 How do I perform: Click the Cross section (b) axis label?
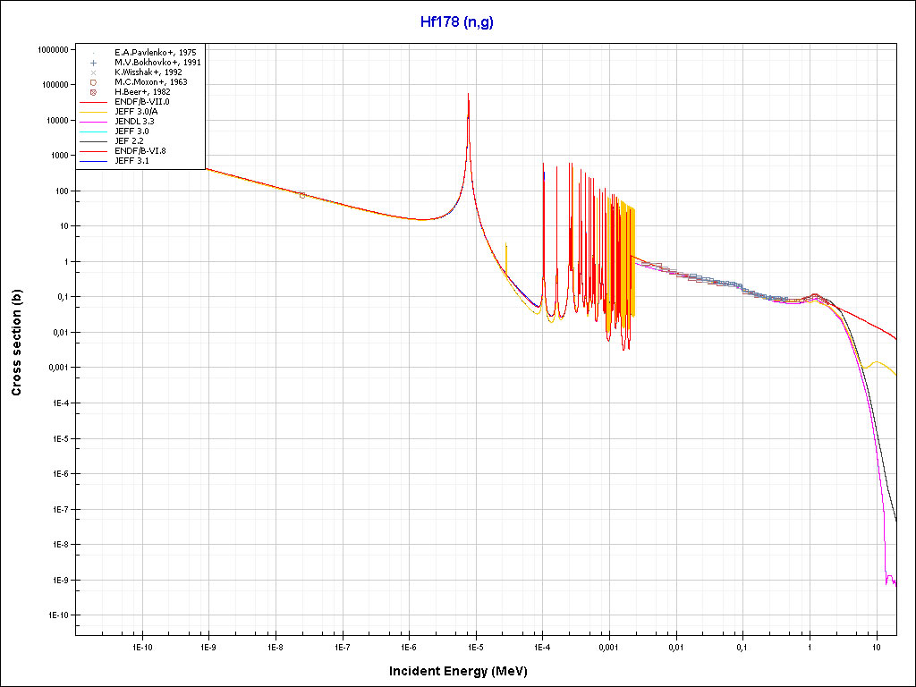16,344
